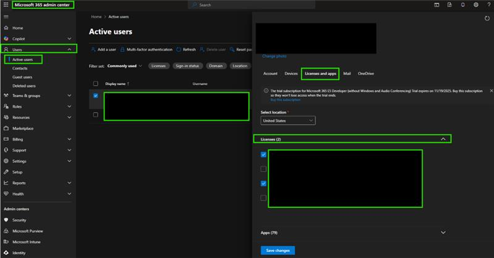This screenshot has height=258, width=494.
Task: Click the refresh icon in user panel
Action: coord(487,19)
